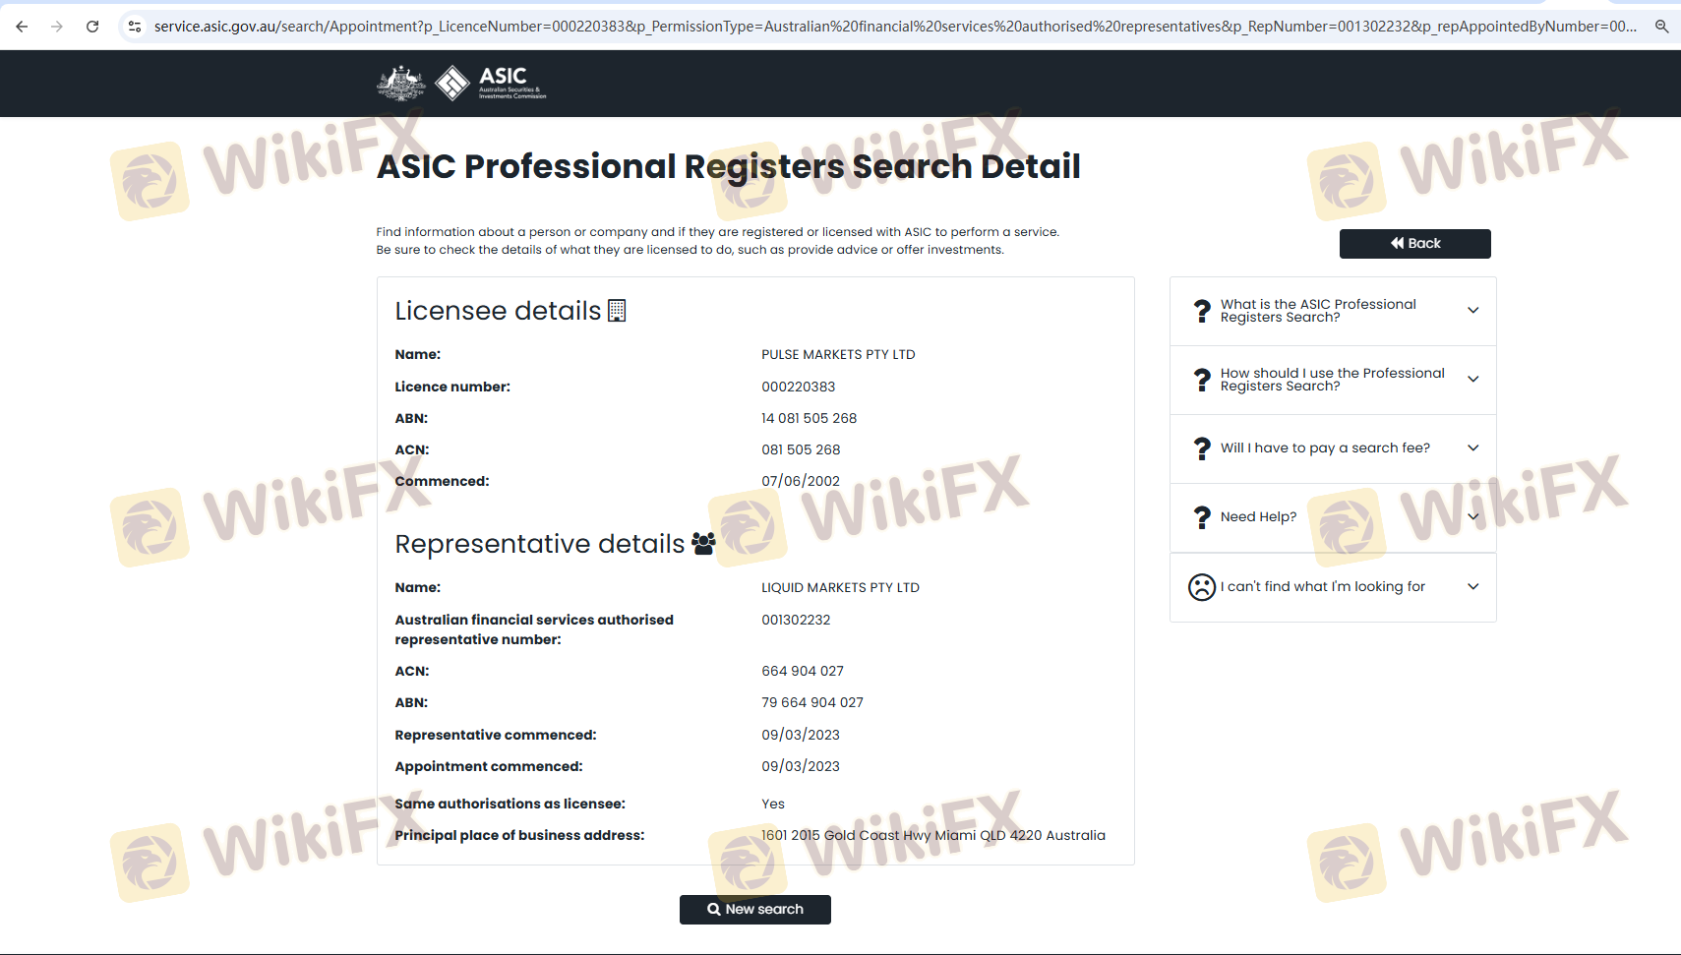
Task: Click the URL address bar
Action: click(x=885, y=27)
